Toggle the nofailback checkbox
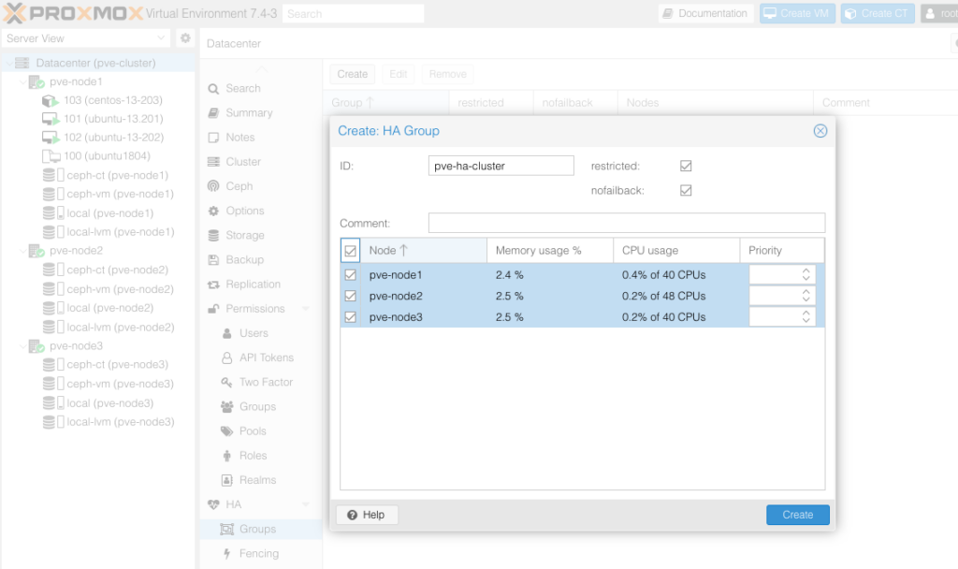Viewport: 958px width, 569px height. pyautogui.click(x=686, y=190)
